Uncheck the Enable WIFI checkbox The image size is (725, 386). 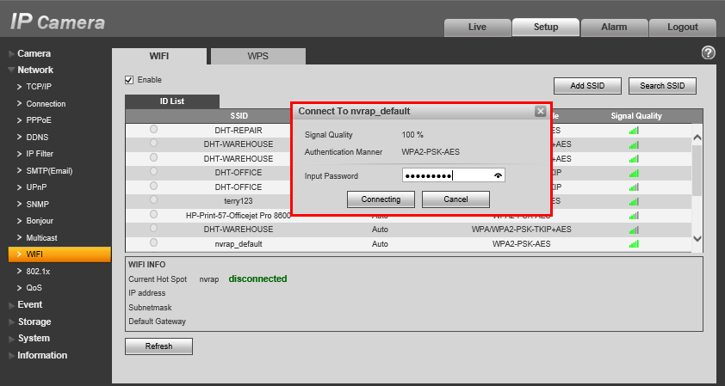129,80
